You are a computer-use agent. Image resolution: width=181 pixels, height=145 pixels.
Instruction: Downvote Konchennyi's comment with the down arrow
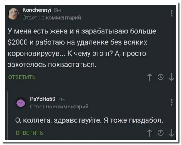171,77
